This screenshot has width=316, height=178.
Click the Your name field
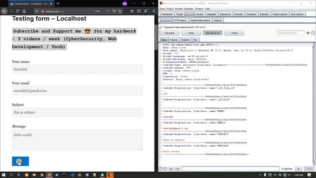coord(77,69)
